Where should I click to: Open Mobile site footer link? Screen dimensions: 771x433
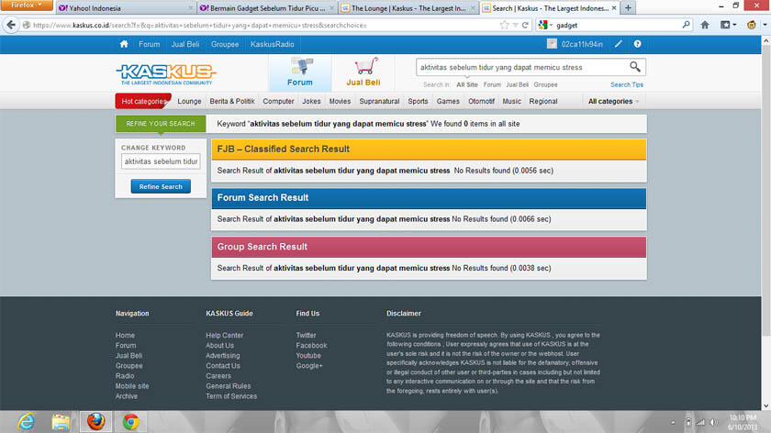(x=132, y=386)
